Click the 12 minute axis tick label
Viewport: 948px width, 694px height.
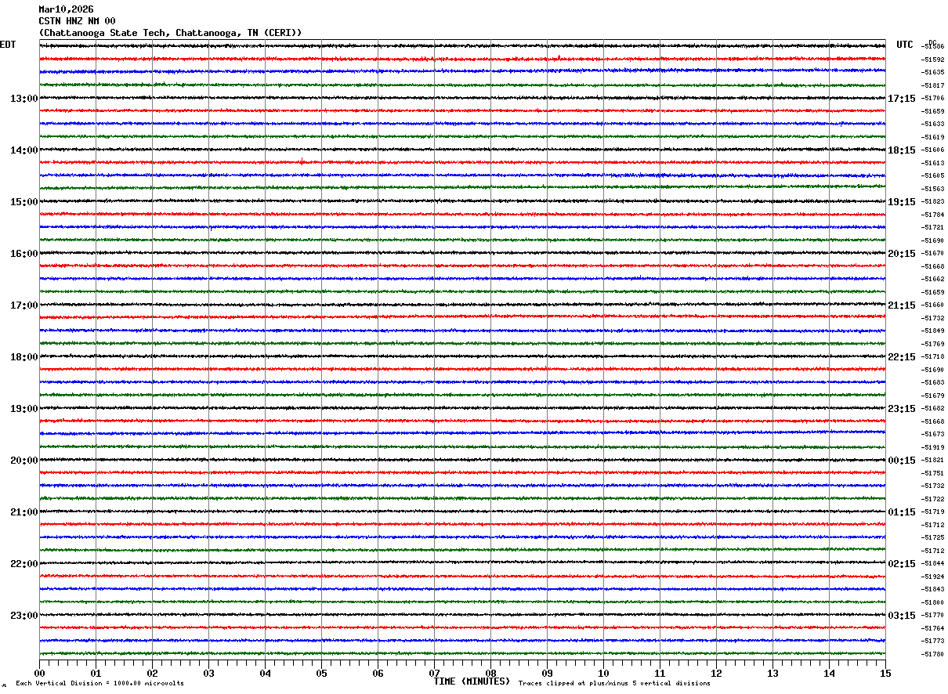click(x=716, y=674)
